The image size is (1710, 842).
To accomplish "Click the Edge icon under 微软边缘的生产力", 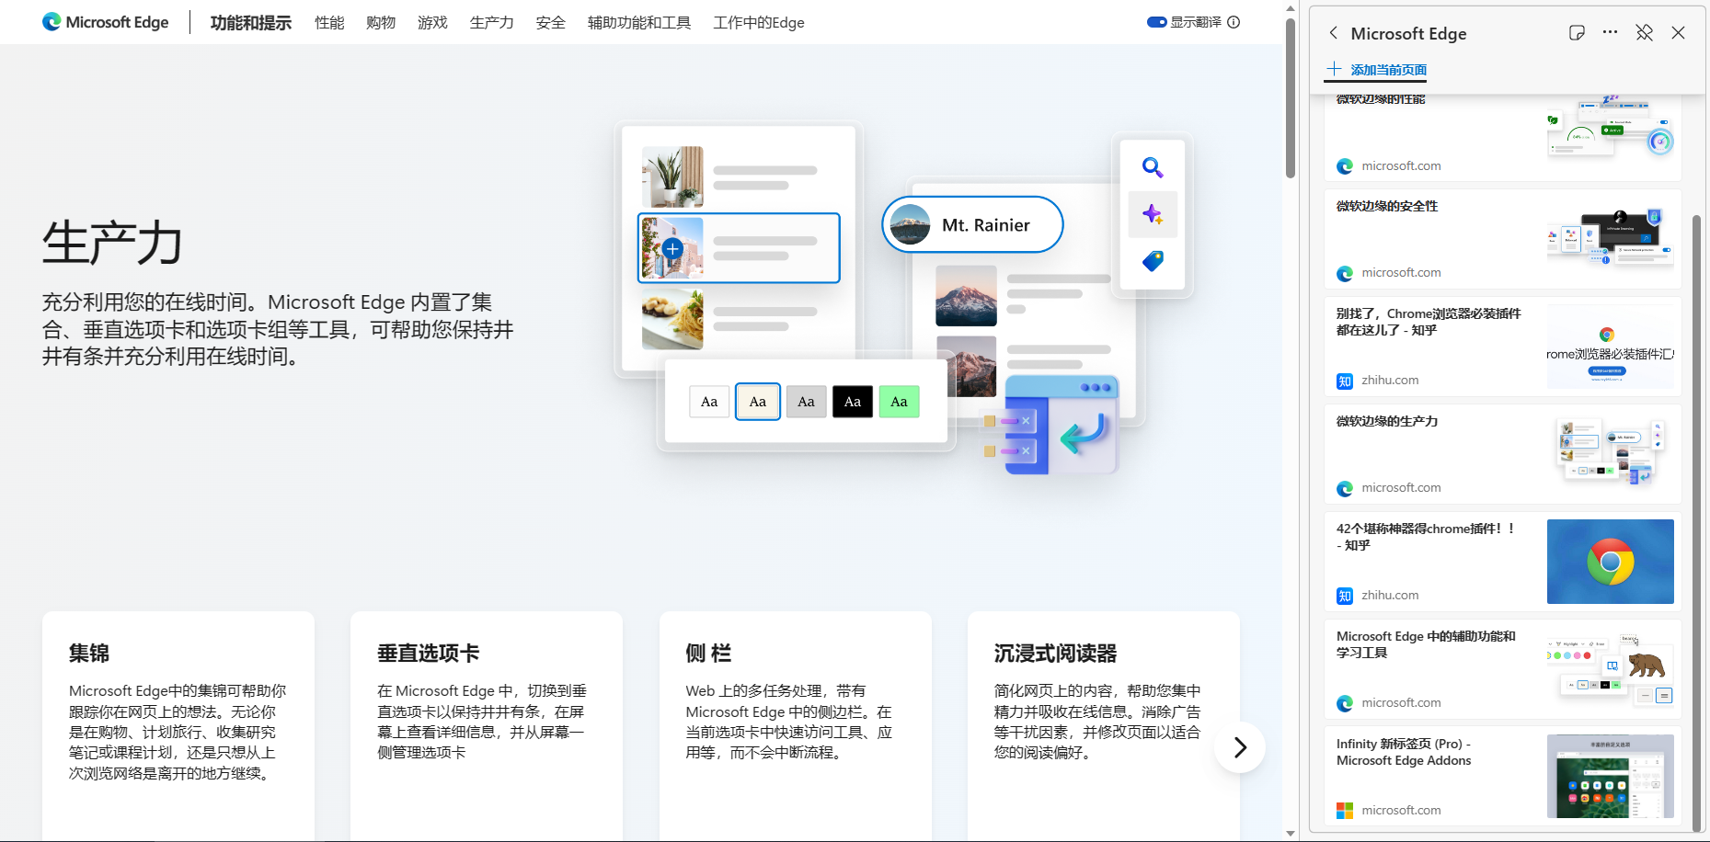I will point(1345,488).
